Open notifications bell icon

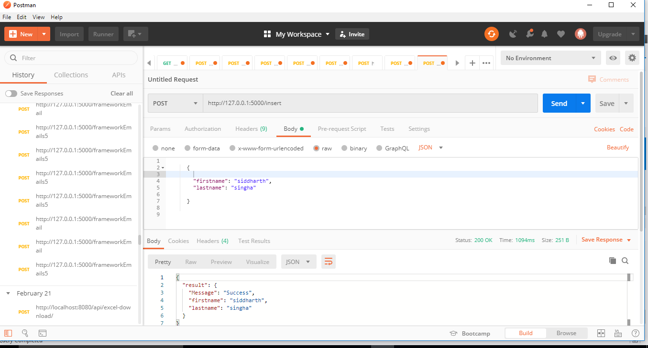tap(544, 34)
